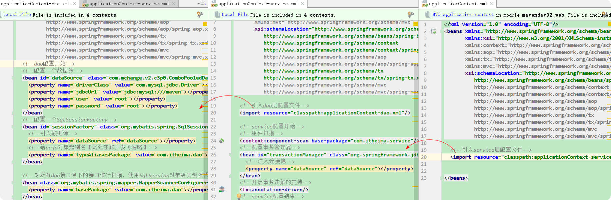This screenshot has width=611, height=200.
Task: Click the driverClass property line
Action: point(118,85)
